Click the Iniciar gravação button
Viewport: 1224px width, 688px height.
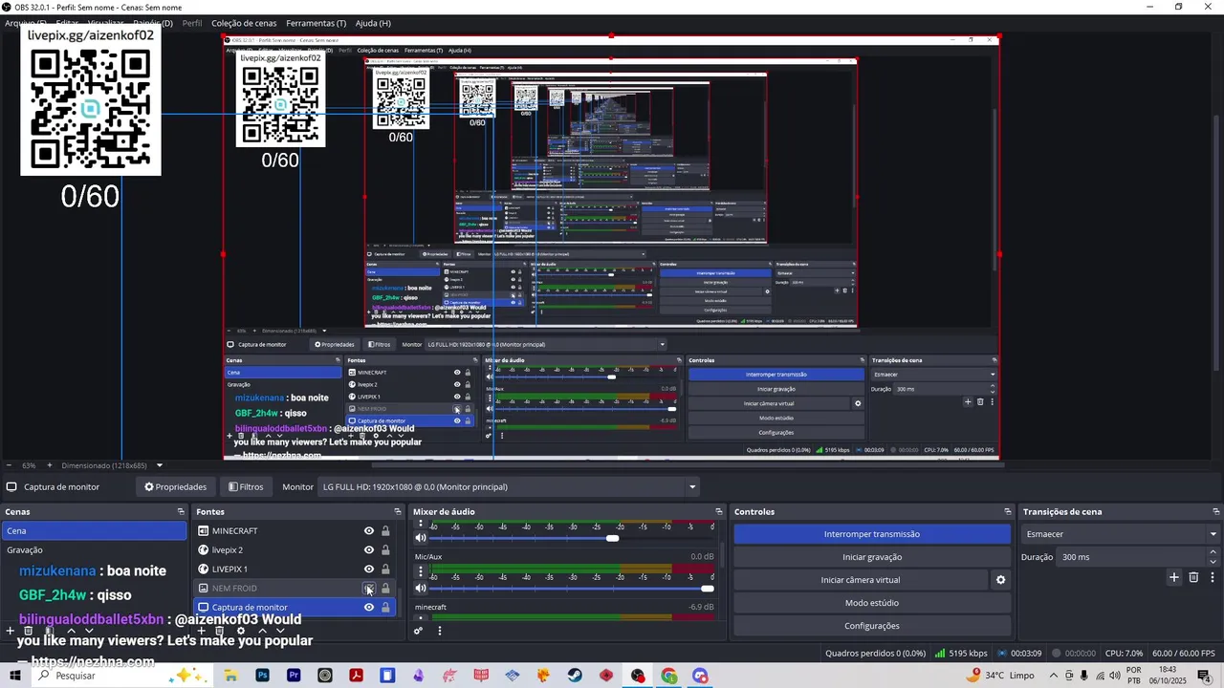[872, 557]
